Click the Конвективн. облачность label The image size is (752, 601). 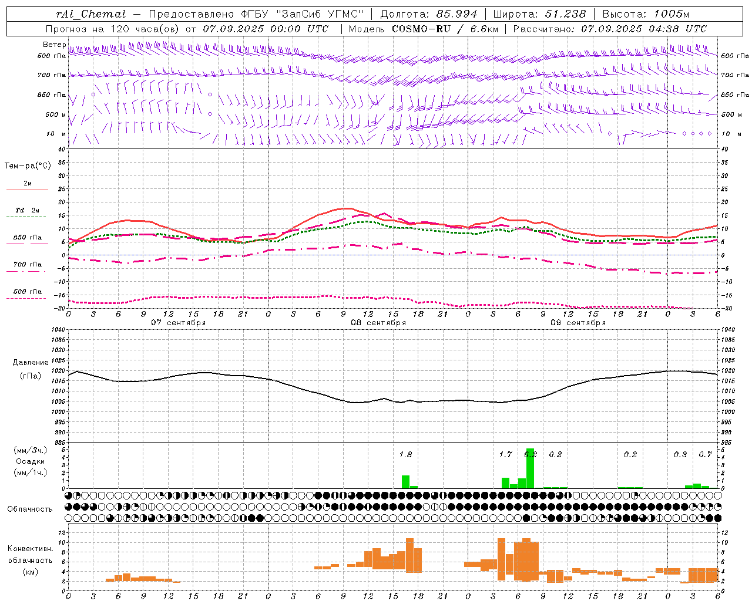tap(30, 555)
